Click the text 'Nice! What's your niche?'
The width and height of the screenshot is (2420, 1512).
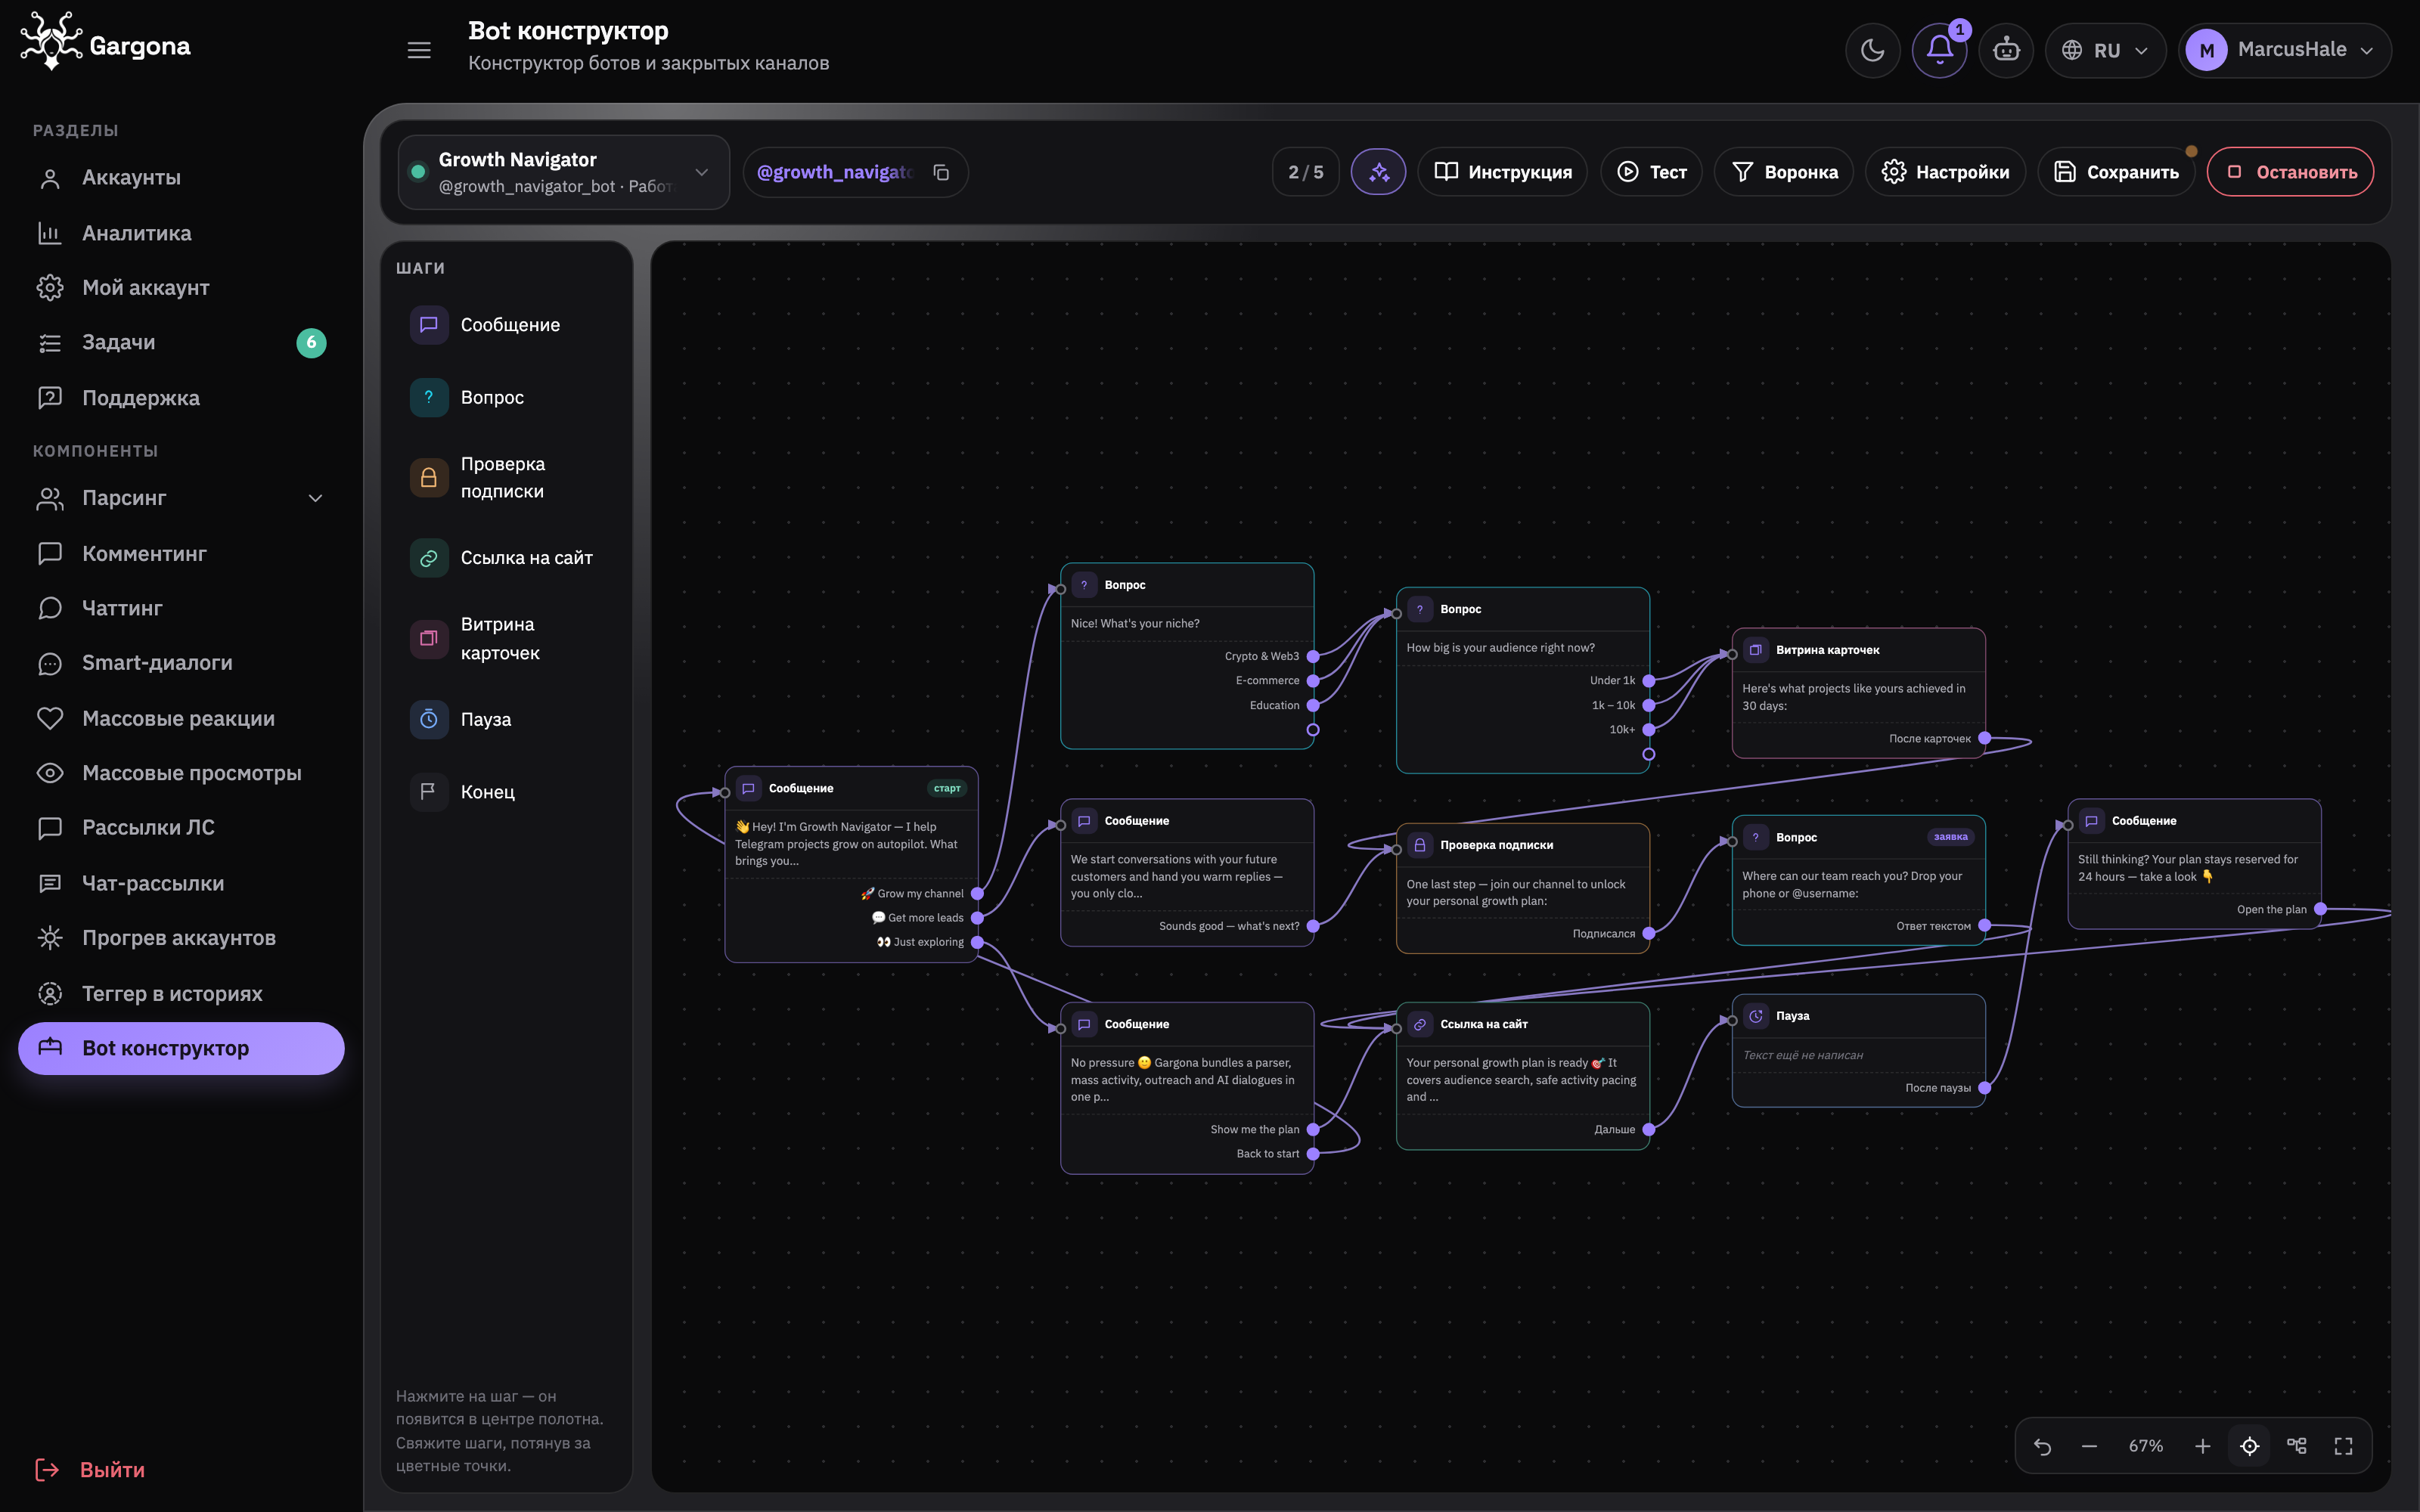coord(1135,623)
